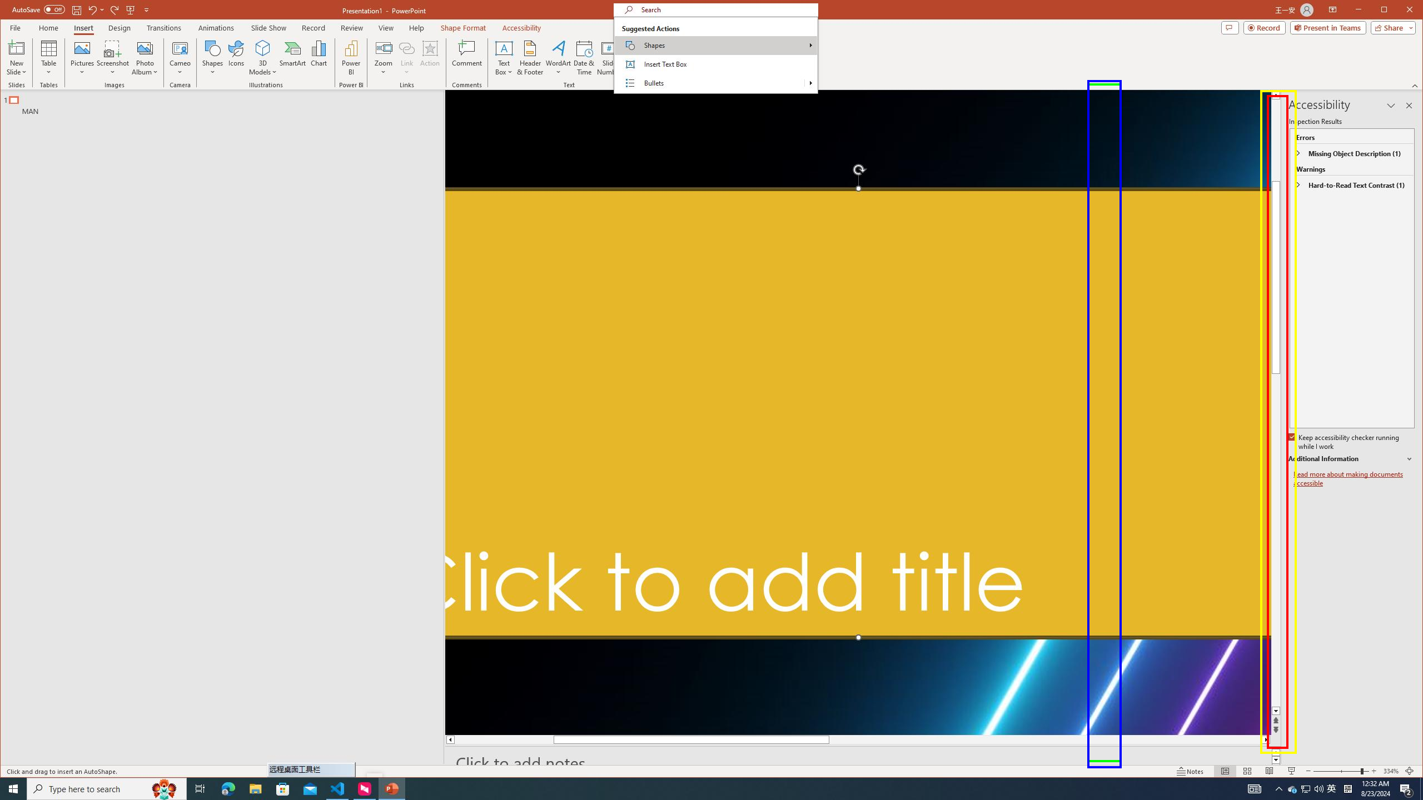Insert a Chart
Viewport: 1423px width, 800px height.
pos(319,54)
